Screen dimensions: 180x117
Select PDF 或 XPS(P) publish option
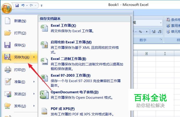pyautogui.click(x=84, y=111)
